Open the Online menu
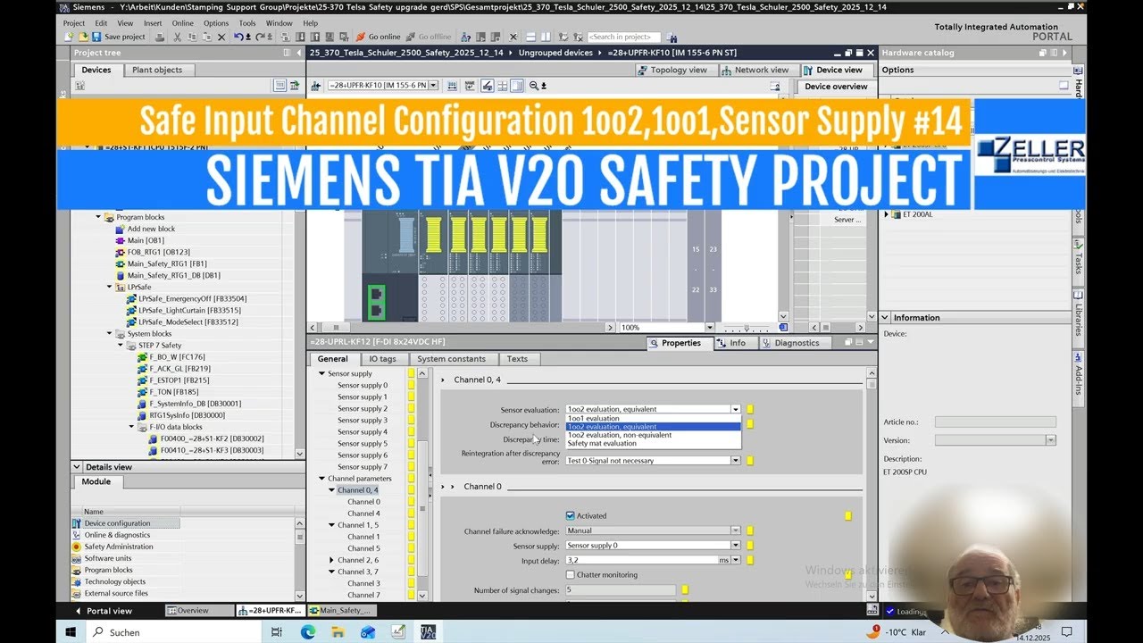Image resolution: width=1143 pixels, height=643 pixels. click(x=183, y=23)
